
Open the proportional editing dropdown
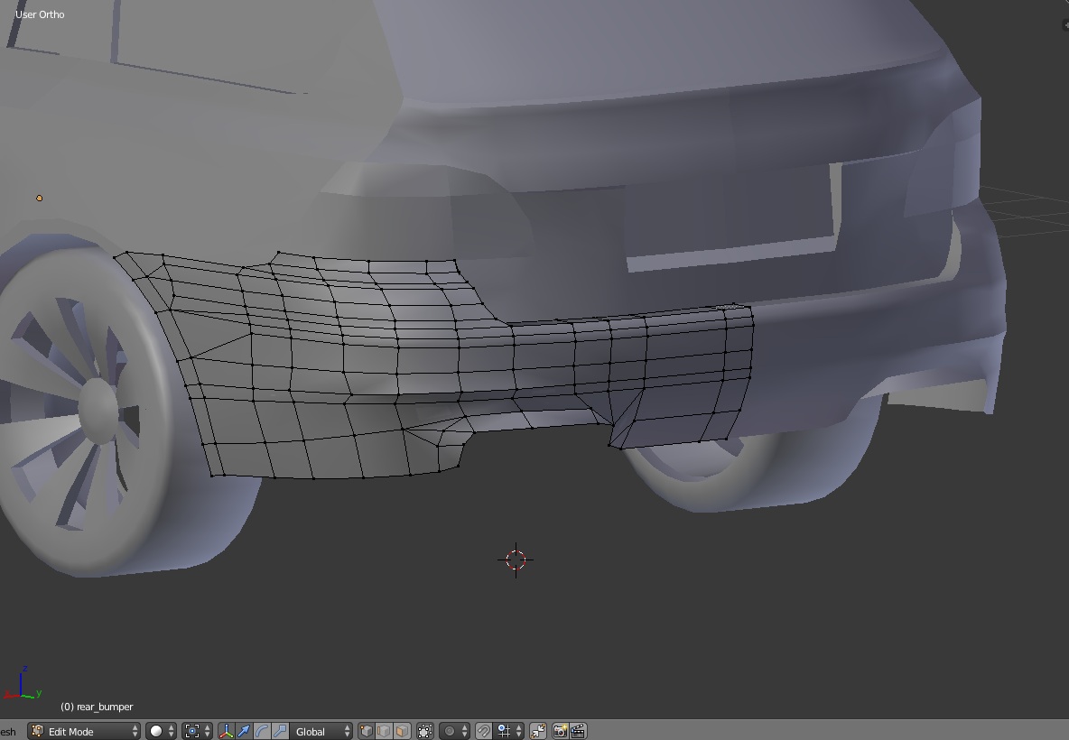click(x=455, y=731)
